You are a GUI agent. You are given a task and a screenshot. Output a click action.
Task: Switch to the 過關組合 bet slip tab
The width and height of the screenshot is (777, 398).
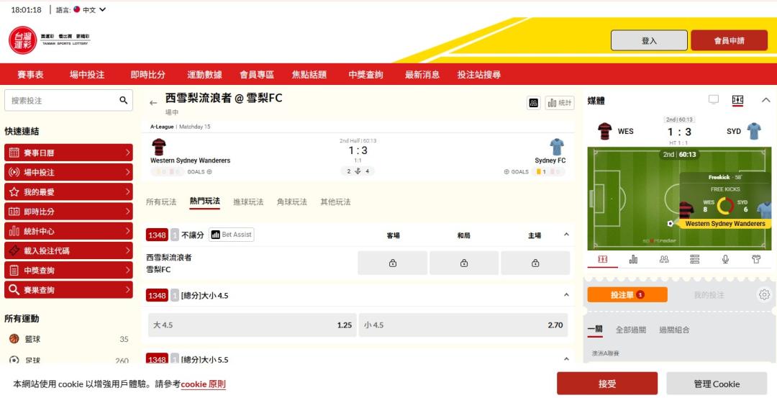click(674, 330)
